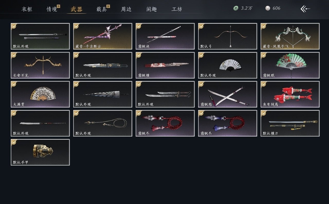Screen dimensions: 329x204
Task: Select the 藏音·千古断云 spear skin
Action: point(103,36)
